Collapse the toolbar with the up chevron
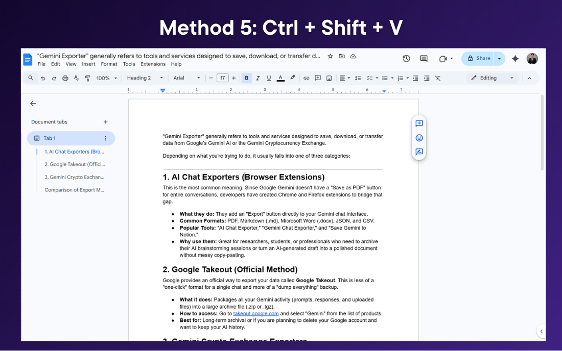This screenshot has width=562, height=351. click(529, 78)
